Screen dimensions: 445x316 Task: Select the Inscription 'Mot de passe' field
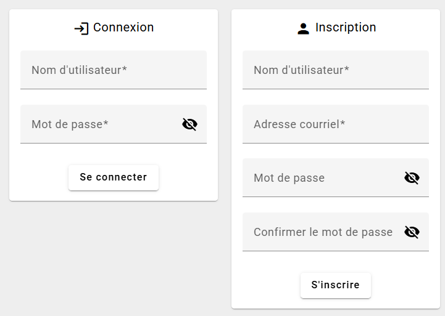pyautogui.click(x=323, y=178)
